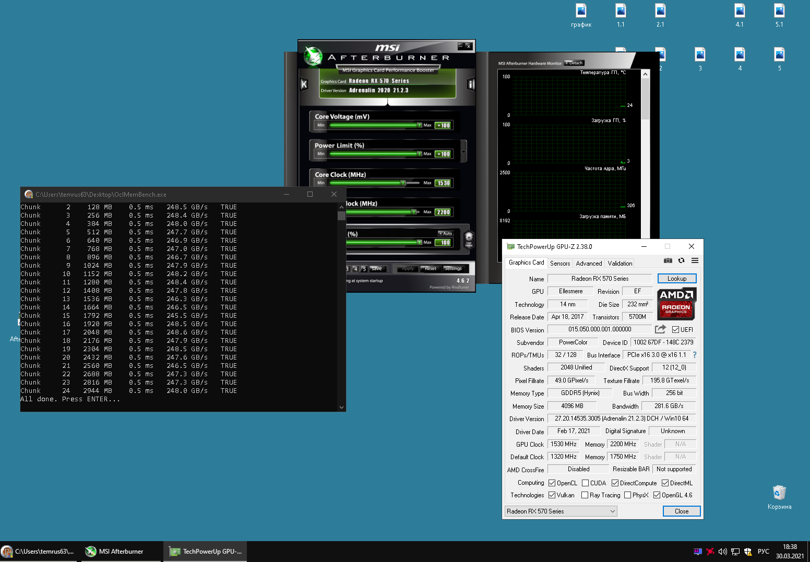Open desktop image file named 2.1

pyautogui.click(x=660, y=15)
